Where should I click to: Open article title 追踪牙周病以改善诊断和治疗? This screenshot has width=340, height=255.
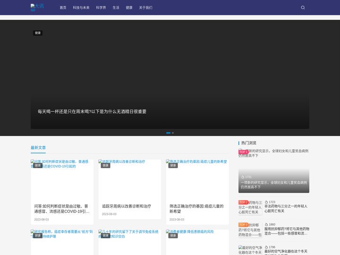pyautogui.click(x=127, y=206)
